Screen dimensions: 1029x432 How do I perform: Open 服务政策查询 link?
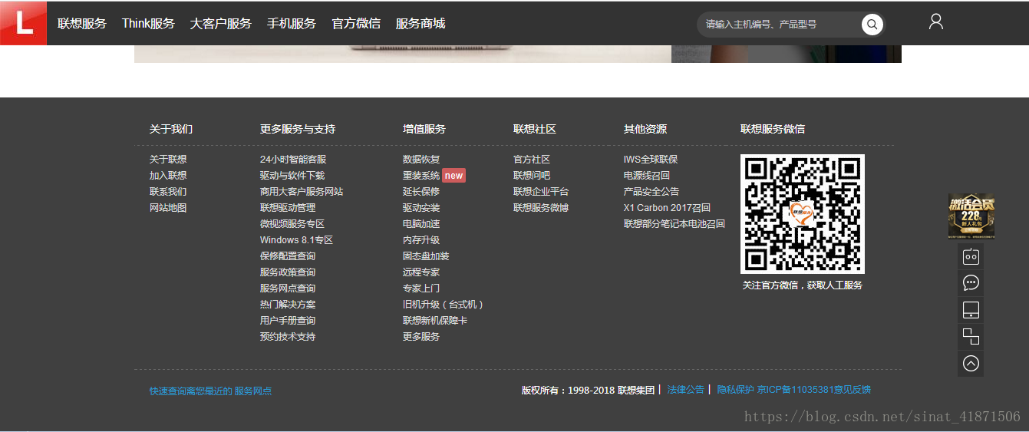pyautogui.click(x=288, y=272)
